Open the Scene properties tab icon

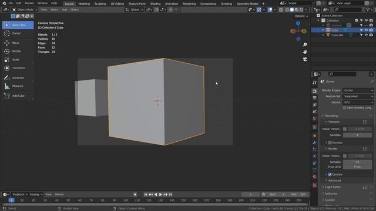pos(315,111)
